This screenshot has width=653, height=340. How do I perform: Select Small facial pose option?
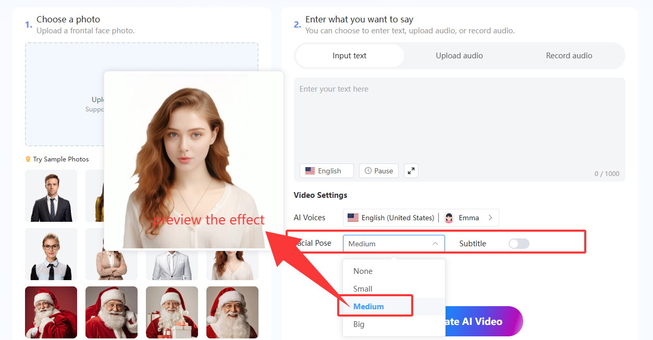pyautogui.click(x=363, y=289)
